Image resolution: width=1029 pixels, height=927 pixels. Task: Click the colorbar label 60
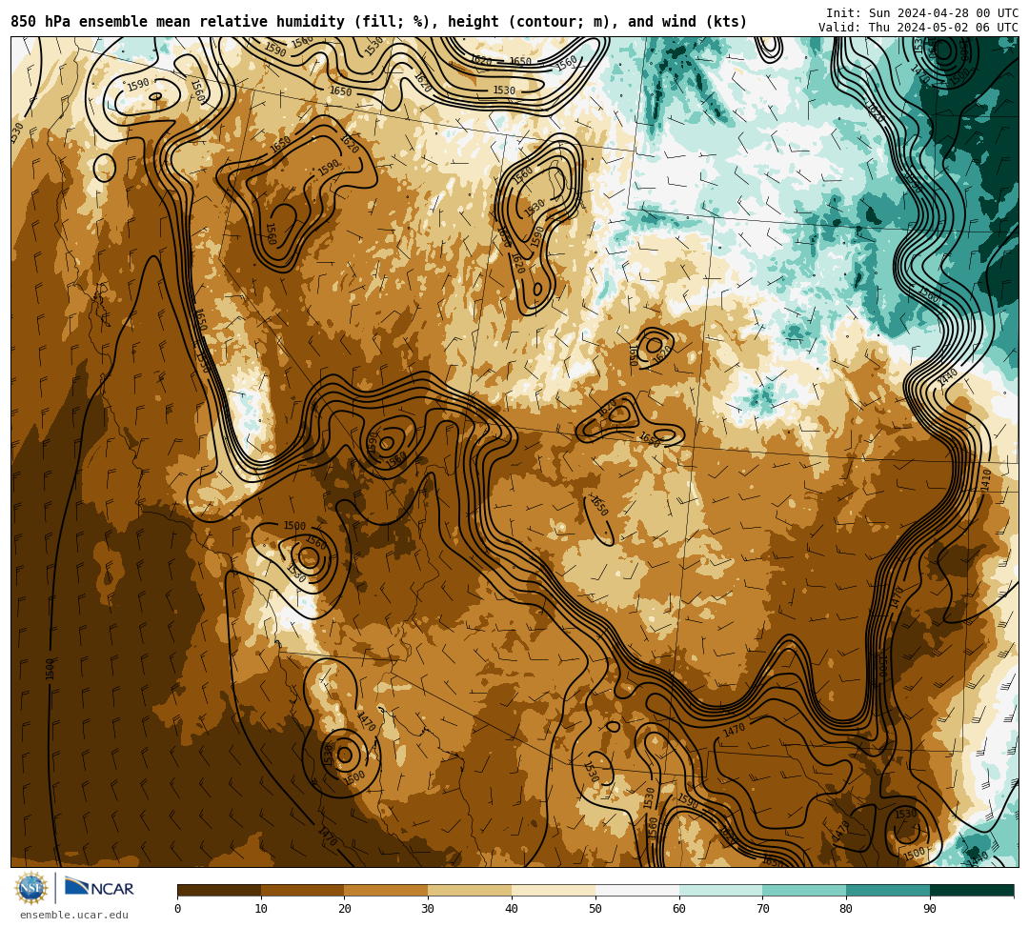(x=679, y=909)
